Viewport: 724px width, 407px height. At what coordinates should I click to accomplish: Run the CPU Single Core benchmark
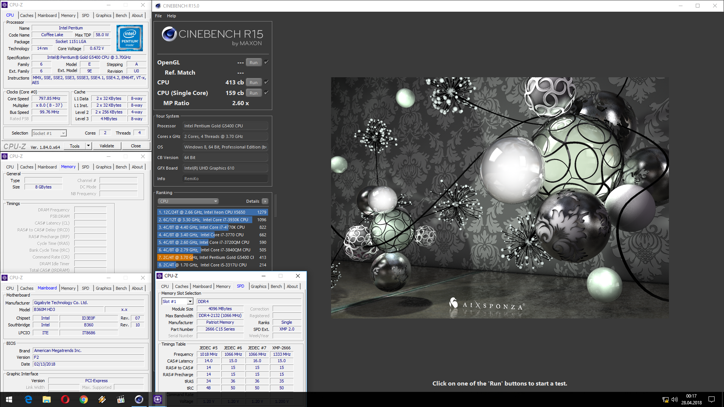(254, 93)
